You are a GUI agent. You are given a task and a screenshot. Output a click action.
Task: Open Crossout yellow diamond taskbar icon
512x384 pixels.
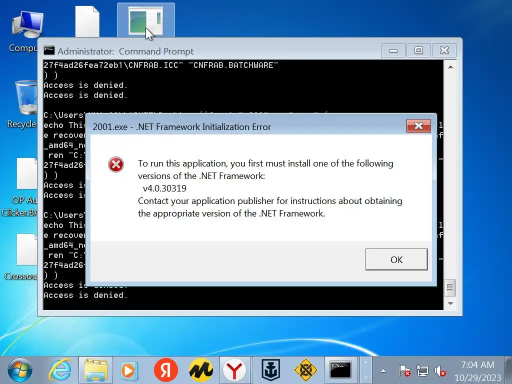click(x=305, y=370)
